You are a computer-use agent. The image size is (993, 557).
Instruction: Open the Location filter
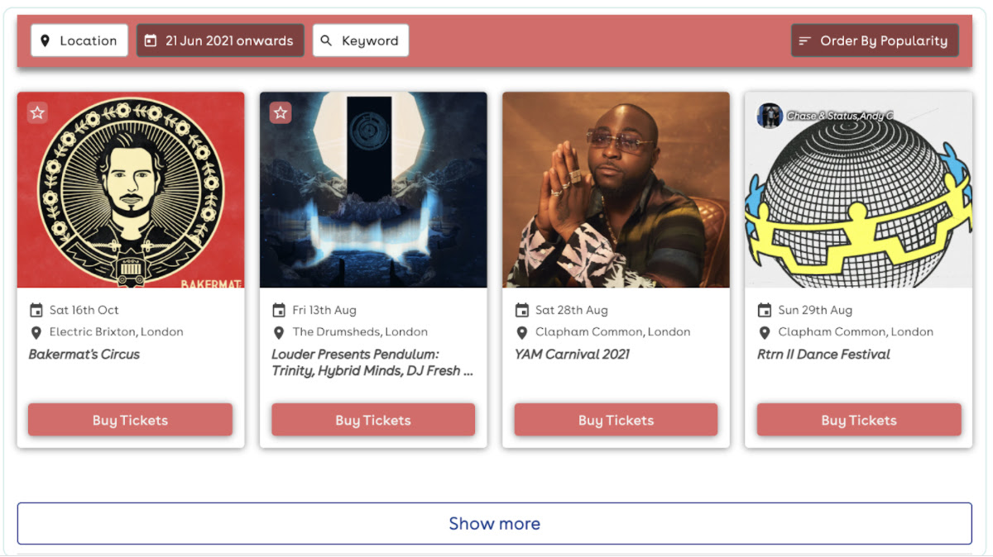(x=79, y=40)
